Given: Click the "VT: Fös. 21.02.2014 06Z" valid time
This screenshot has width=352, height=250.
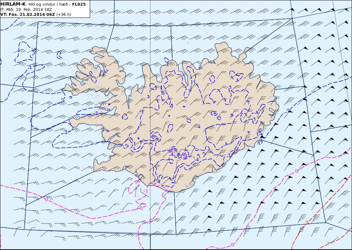Looking at the screenshot, I should 27,14.
